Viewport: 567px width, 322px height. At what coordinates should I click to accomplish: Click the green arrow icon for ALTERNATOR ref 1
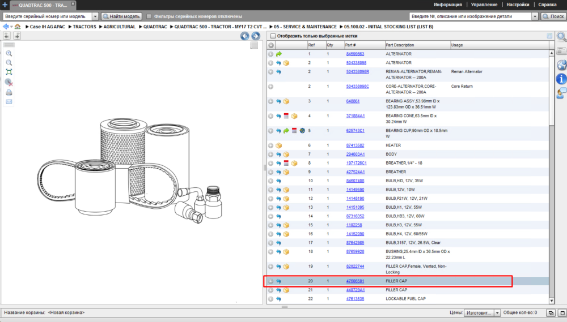(279, 54)
